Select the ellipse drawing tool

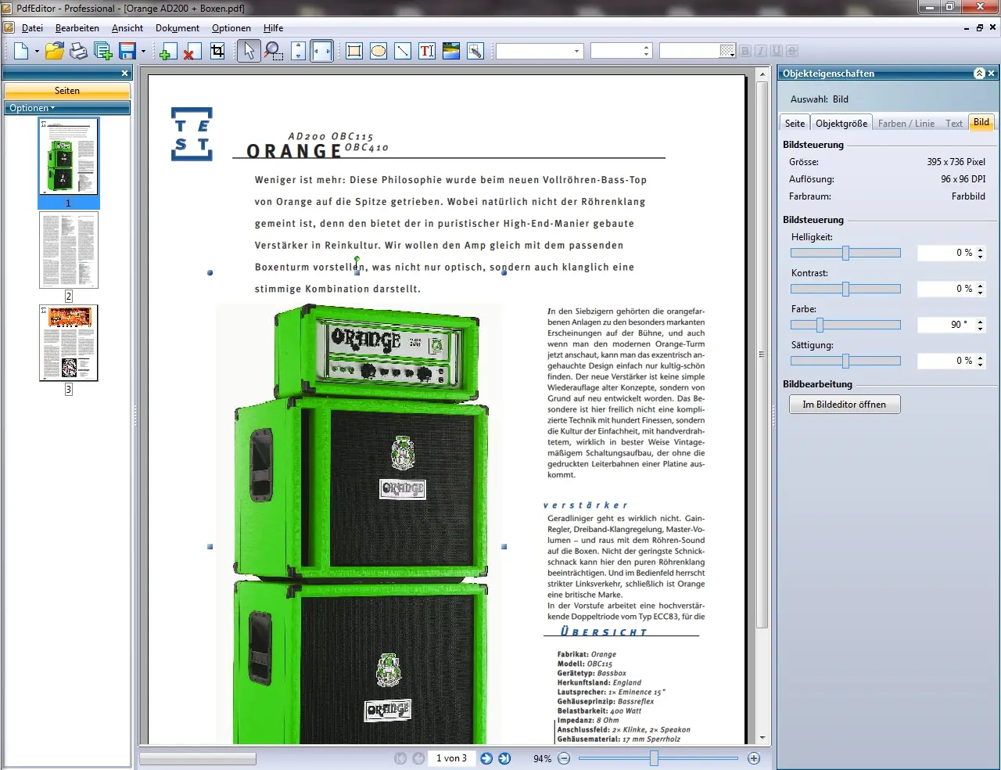click(379, 52)
